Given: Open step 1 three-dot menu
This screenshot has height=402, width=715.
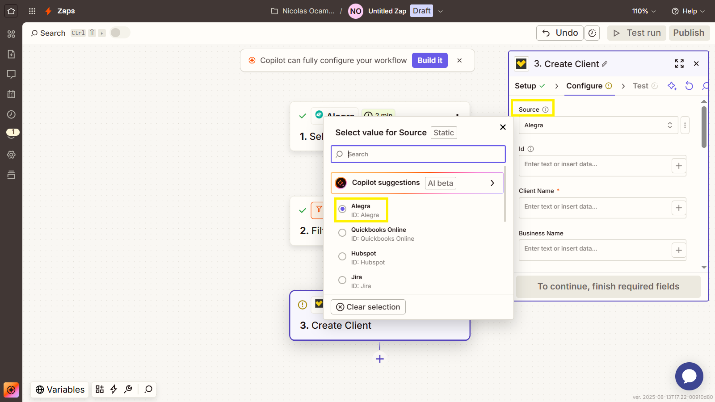Looking at the screenshot, I should point(457,115).
